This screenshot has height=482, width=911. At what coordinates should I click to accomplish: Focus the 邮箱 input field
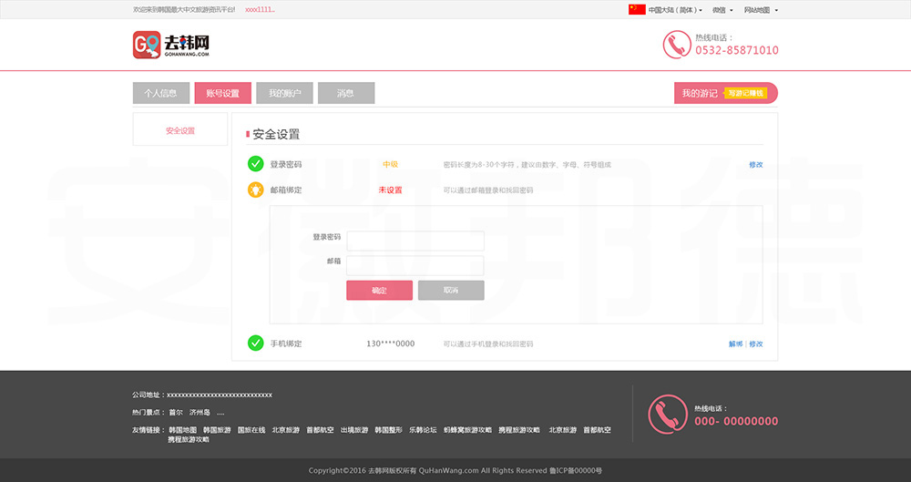click(x=415, y=265)
